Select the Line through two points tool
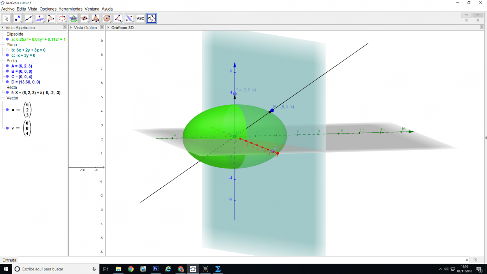 (28, 18)
